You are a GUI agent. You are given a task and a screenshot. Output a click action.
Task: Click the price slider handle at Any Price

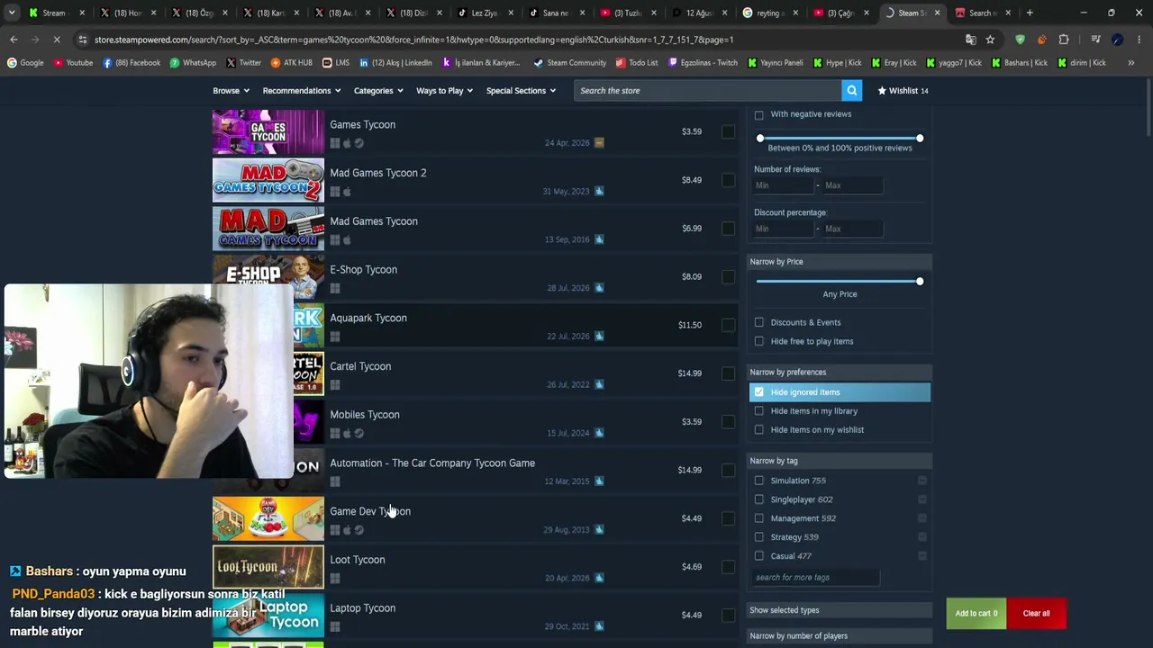point(919,282)
